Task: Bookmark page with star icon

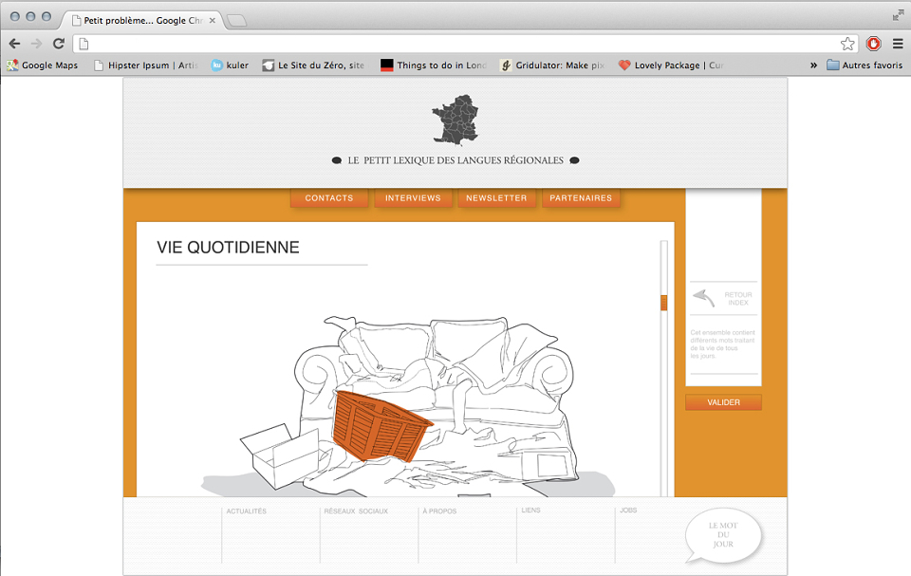Action: [847, 44]
